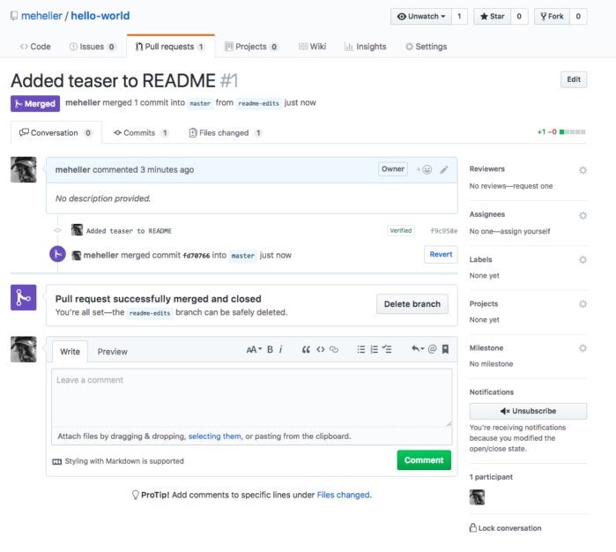Viewport: 616px width, 552px height.
Task: Click the 'selecting them' file link
Action: coord(214,436)
